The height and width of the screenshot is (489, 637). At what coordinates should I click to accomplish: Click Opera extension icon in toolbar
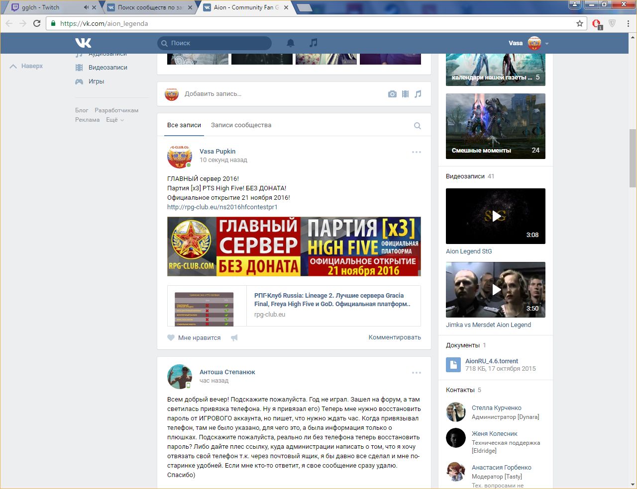597,23
